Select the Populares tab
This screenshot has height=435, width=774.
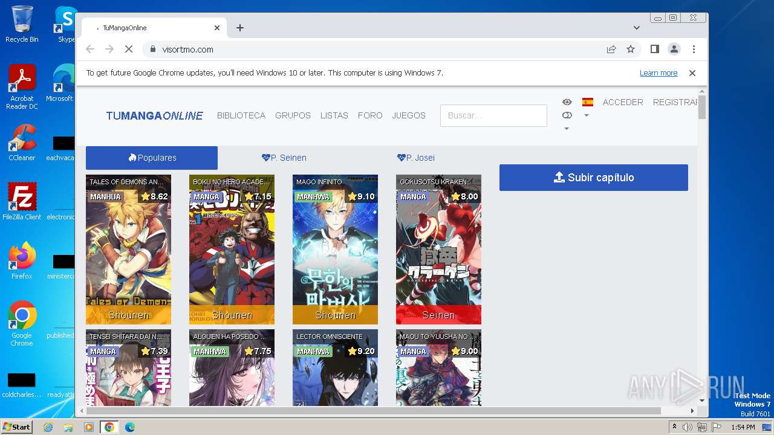click(x=152, y=158)
